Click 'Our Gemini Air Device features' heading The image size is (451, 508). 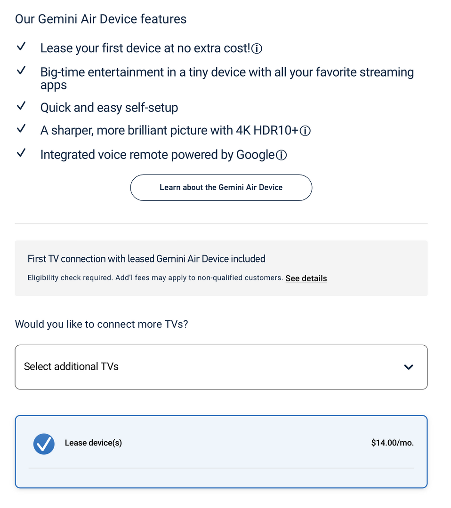(x=101, y=19)
